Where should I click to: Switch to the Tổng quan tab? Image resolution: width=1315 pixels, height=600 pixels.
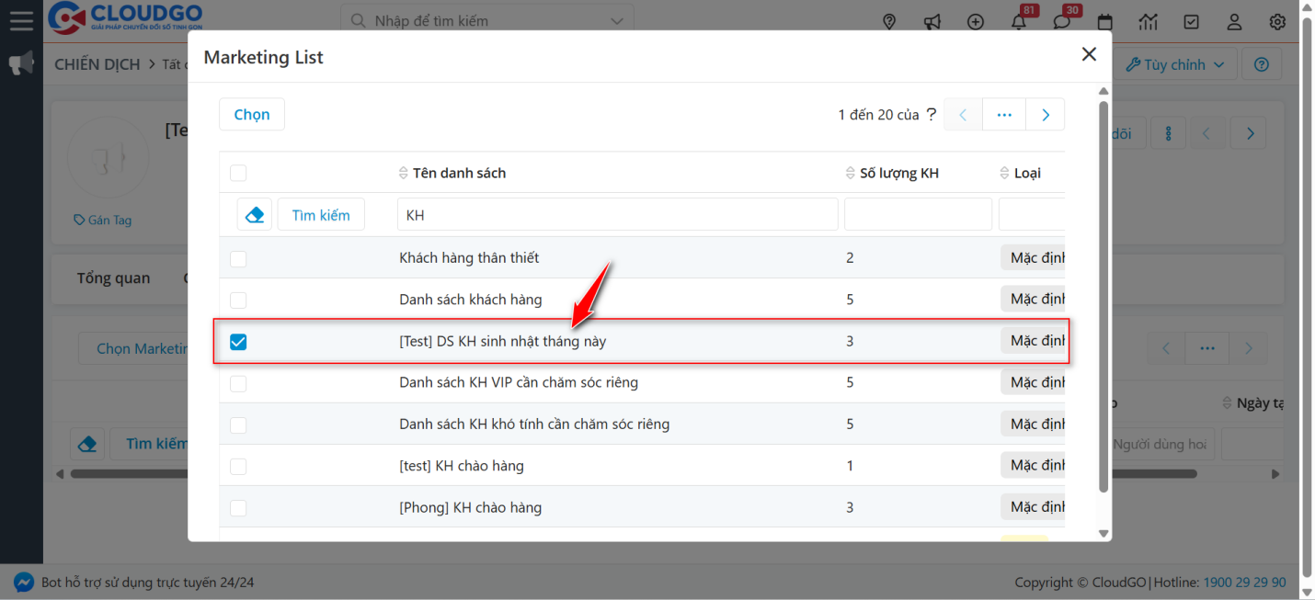(x=113, y=278)
